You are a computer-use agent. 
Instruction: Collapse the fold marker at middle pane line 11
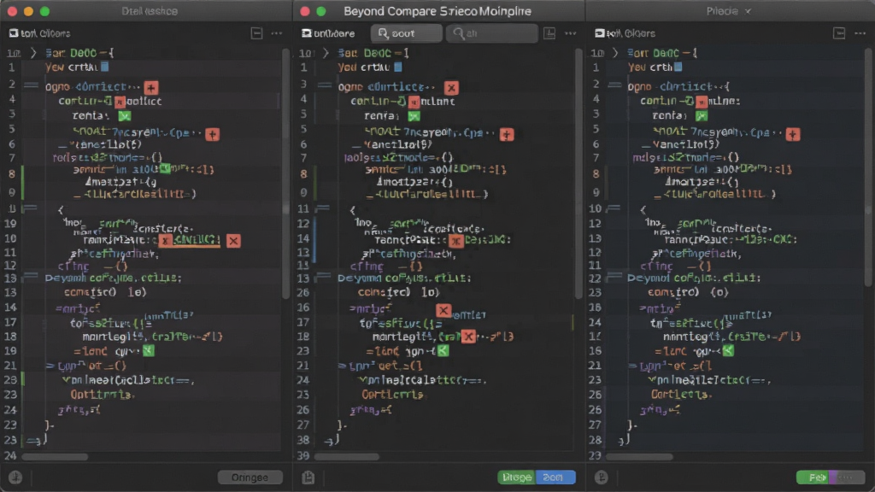tap(322, 208)
